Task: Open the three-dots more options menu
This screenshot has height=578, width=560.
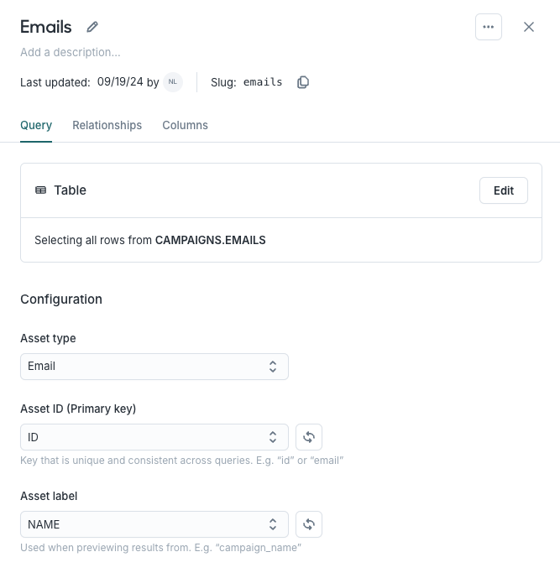Action: [x=489, y=27]
